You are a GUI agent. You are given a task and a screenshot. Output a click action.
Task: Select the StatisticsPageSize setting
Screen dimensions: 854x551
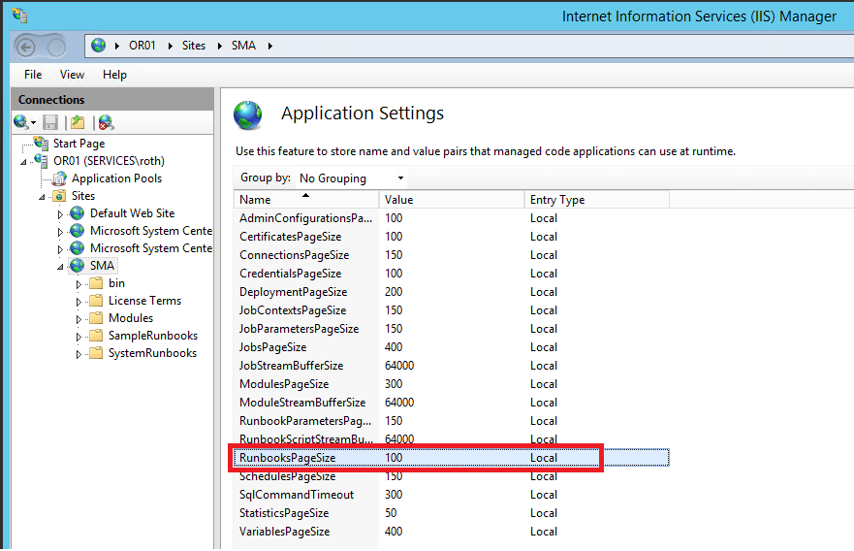[x=452, y=513]
